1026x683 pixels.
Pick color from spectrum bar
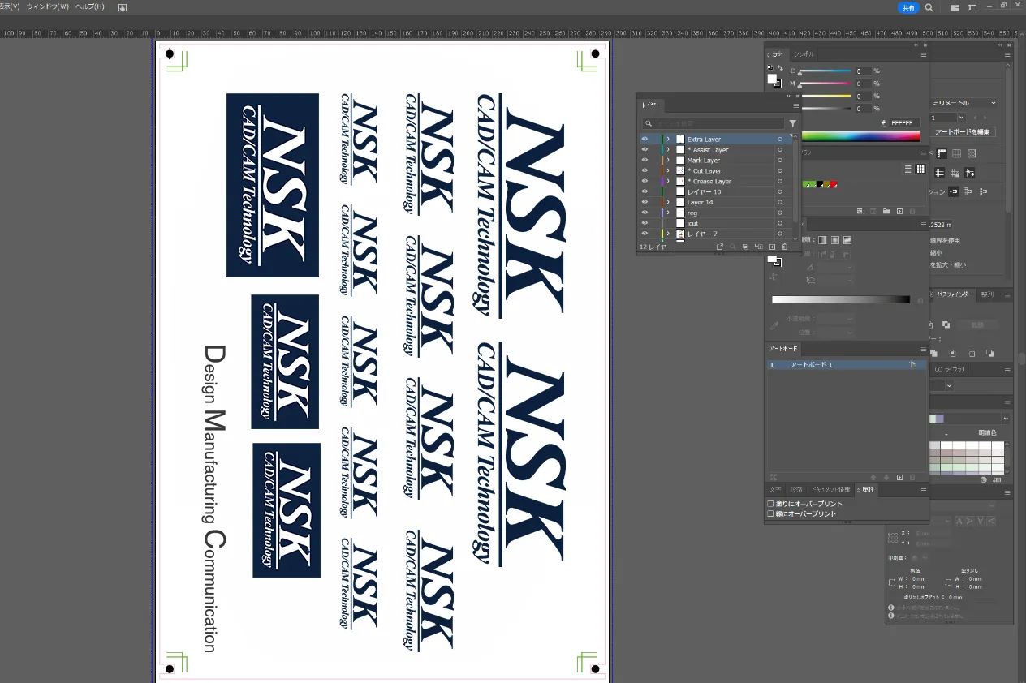860,136
